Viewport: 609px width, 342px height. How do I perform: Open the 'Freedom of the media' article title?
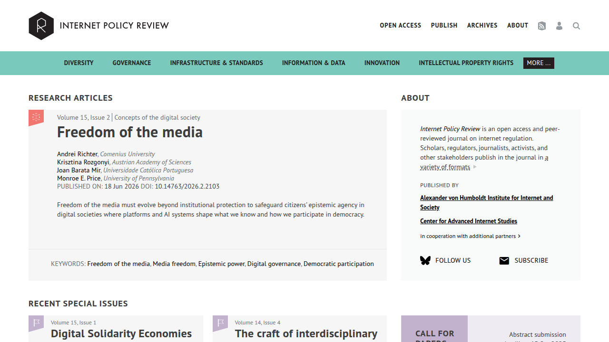[130, 132]
